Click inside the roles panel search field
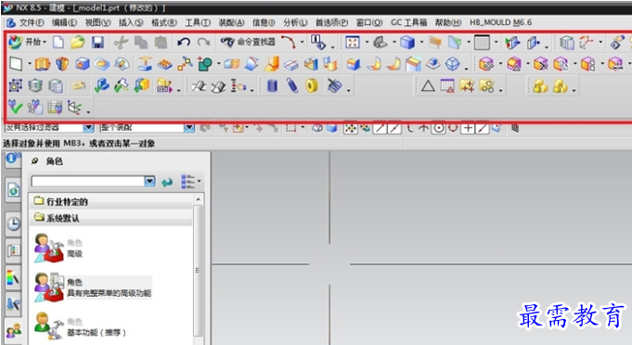The width and height of the screenshot is (632, 345). pyautogui.click(x=88, y=181)
